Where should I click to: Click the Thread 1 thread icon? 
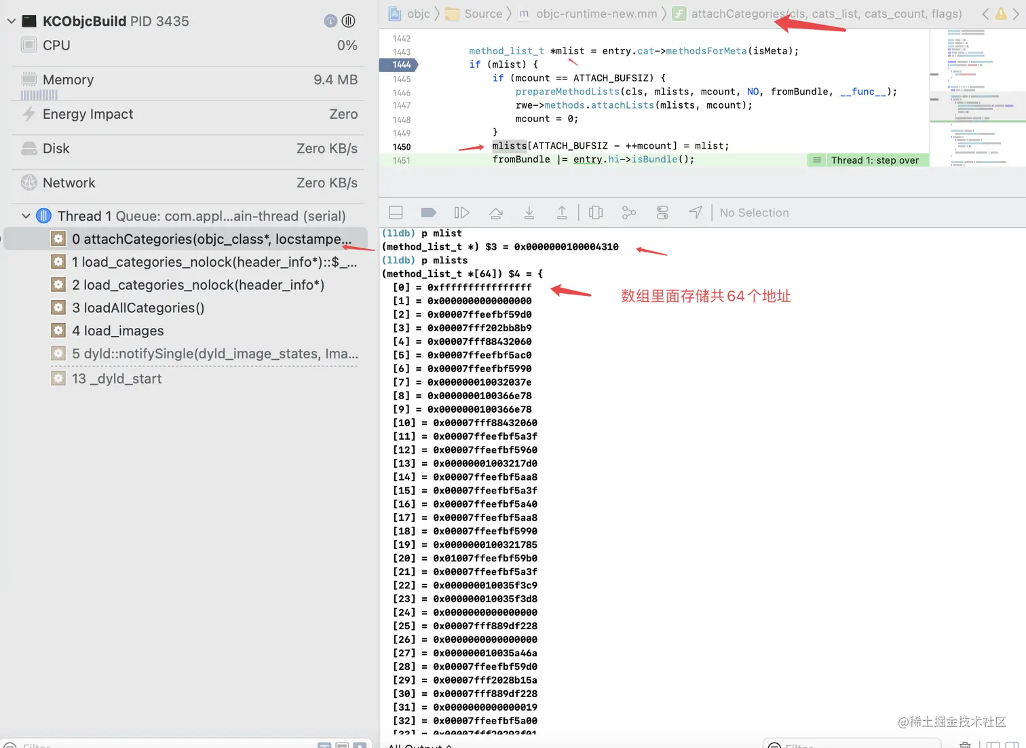pos(43,216)
